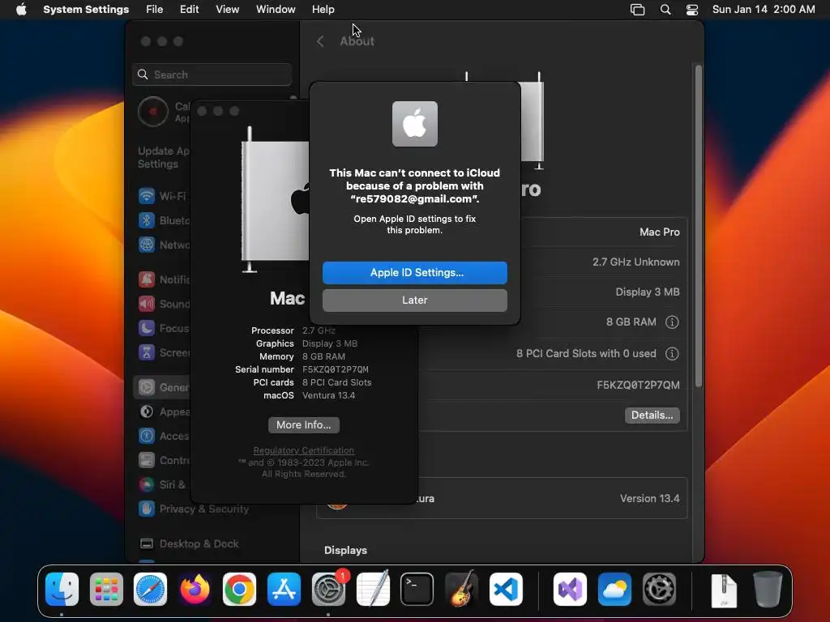Open Terminal from the Dock
This screenshot has height=622, width=830.
click(417, 589)
